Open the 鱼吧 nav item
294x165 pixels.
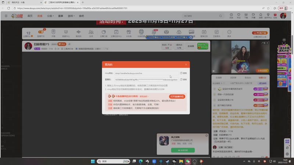81,16
